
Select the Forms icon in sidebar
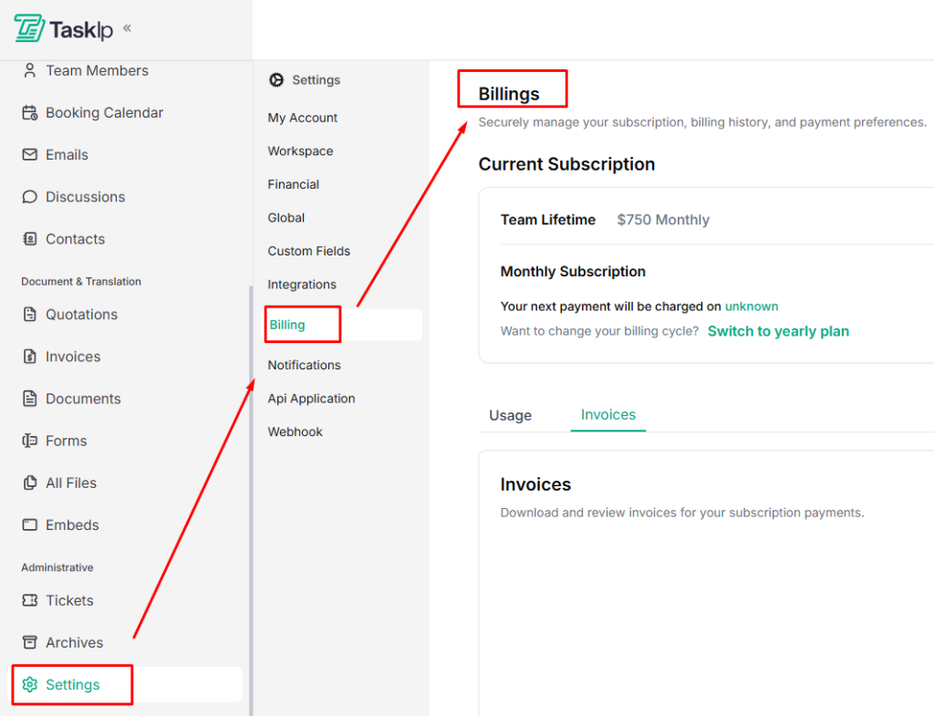(30, 441)
